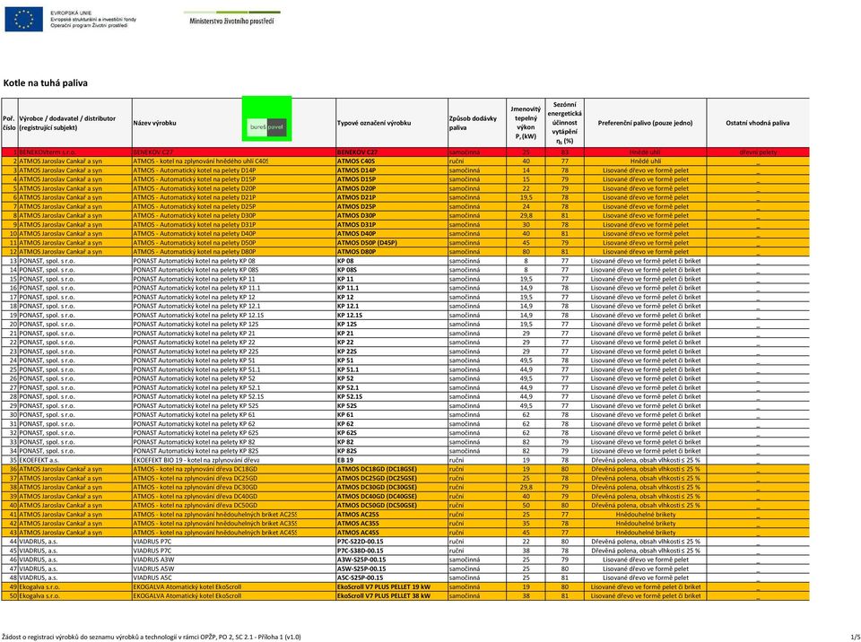Select the 'ATMOS AC25S' type cell
Screen dimensions: 861x642
coord(392,515)
